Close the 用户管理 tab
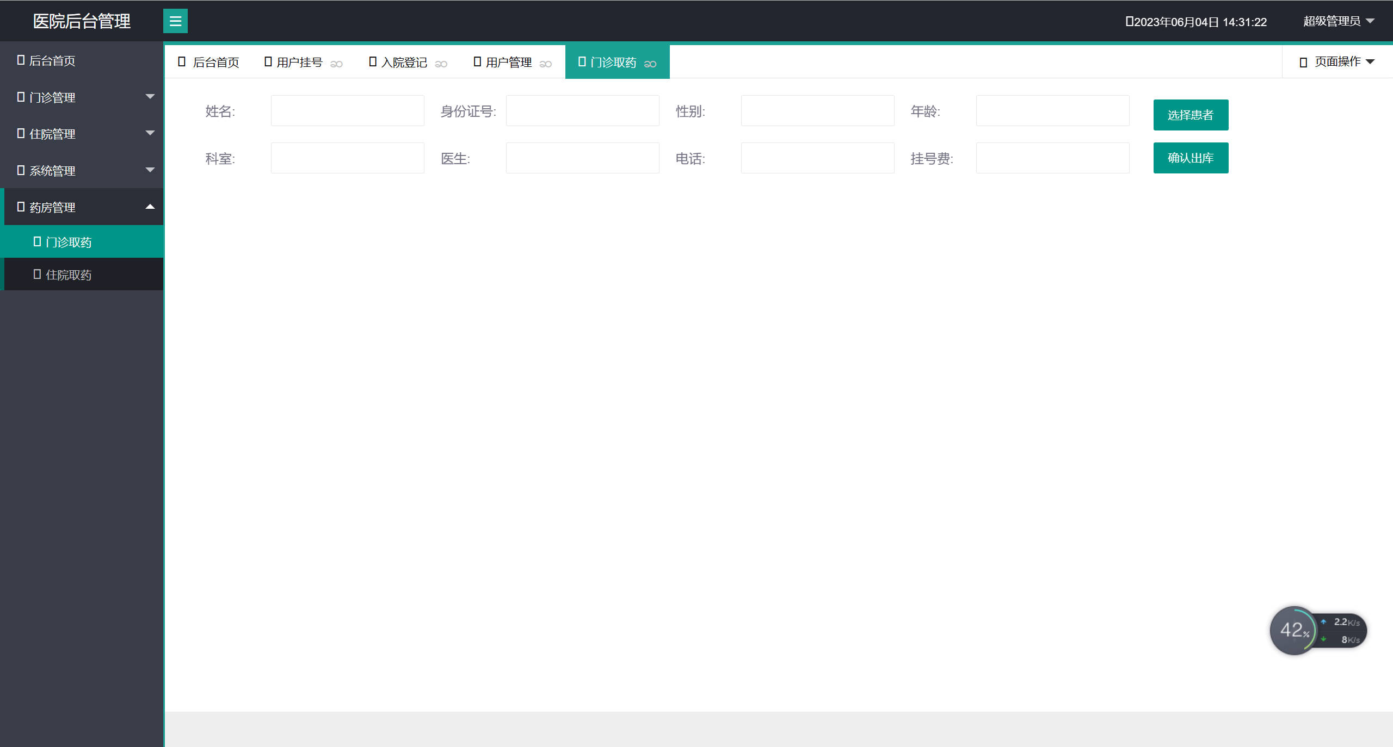This screenshot has width=1393, height=747. 546,64
